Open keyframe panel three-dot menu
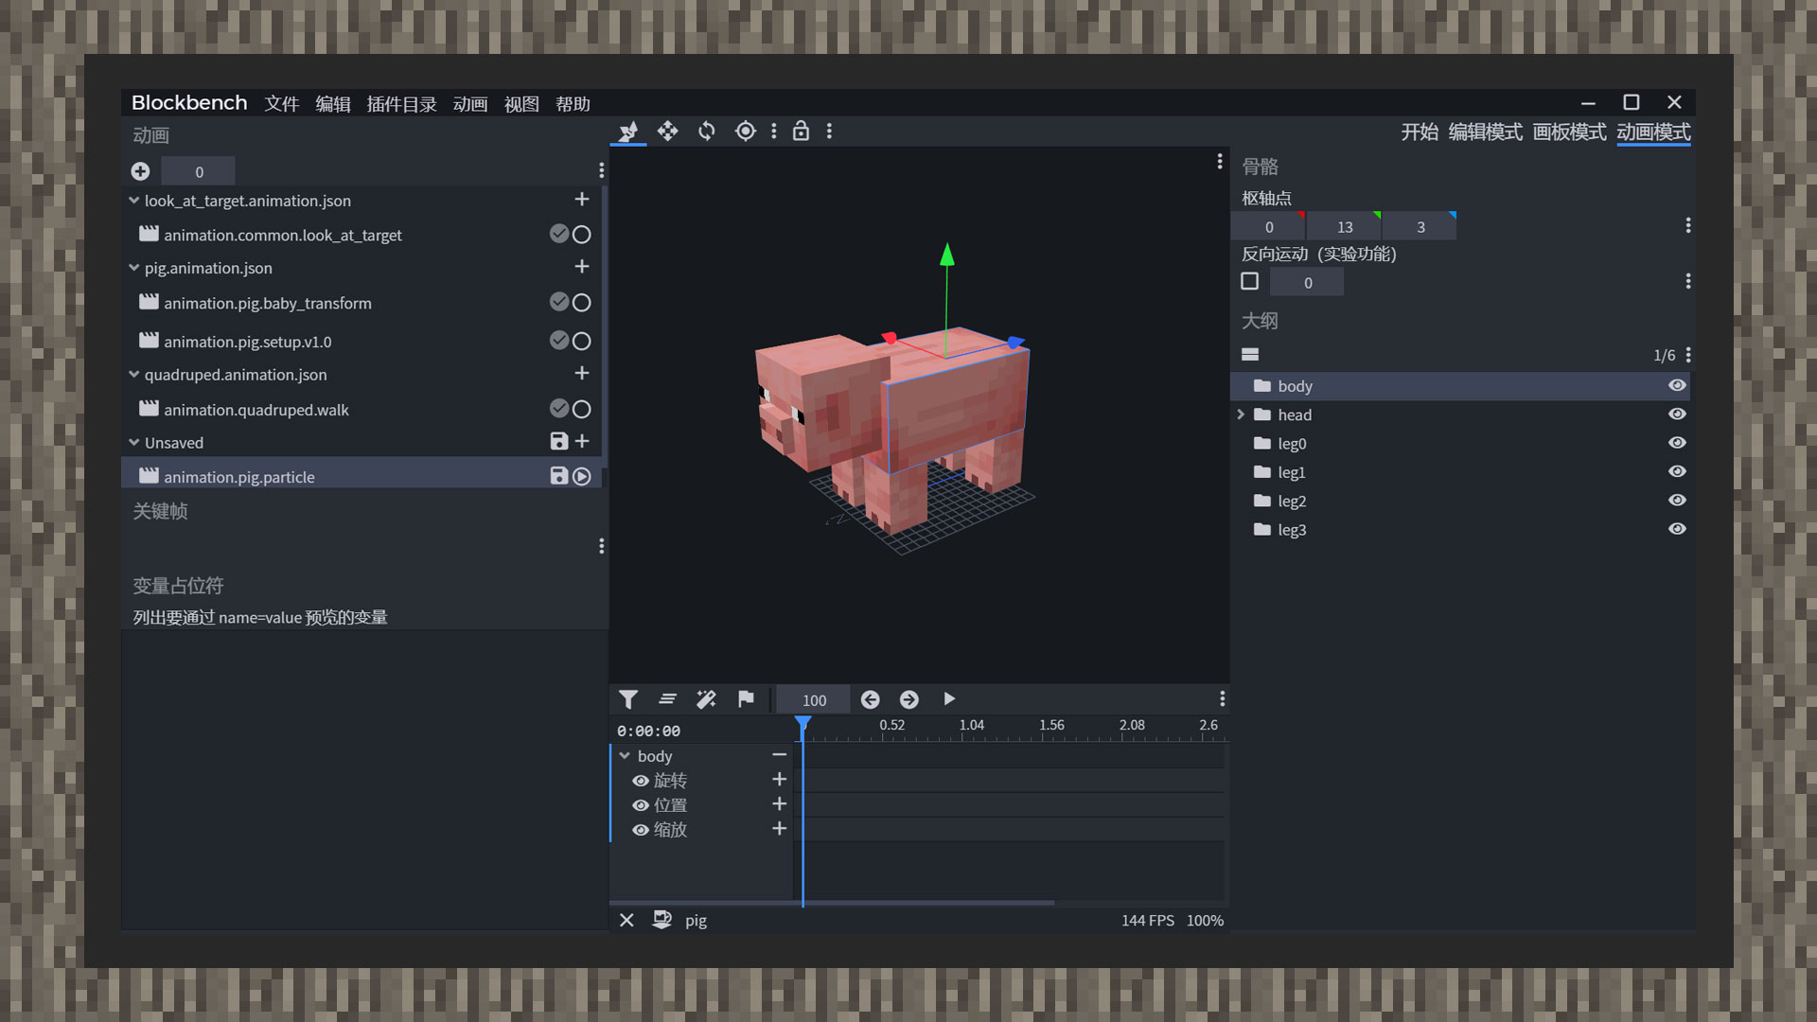 tap(601, 546)
